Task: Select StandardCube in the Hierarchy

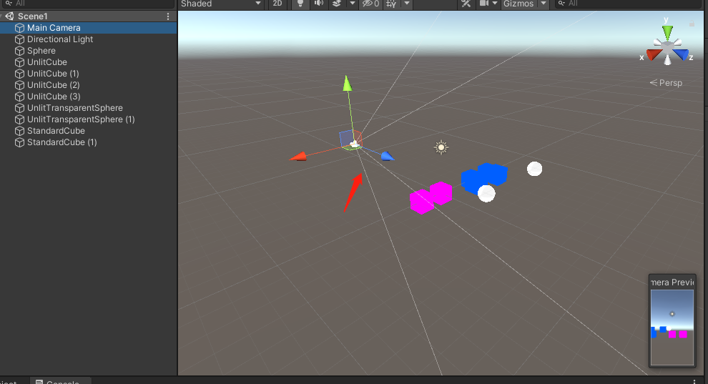Action: [x=56, y=131]
